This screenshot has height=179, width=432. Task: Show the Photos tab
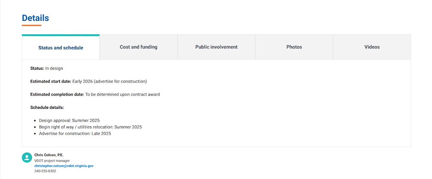294,47
